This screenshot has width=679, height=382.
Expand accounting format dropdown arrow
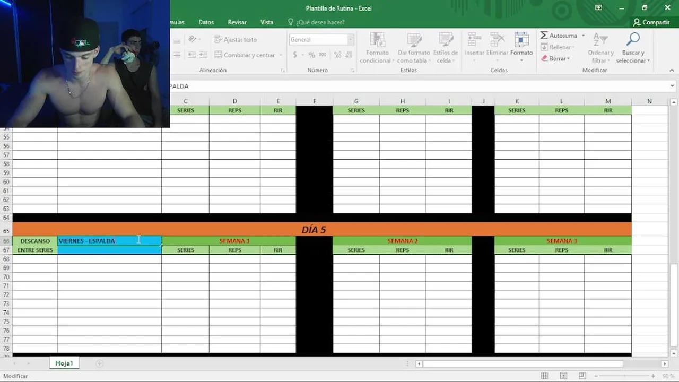[x=303, y=55]
